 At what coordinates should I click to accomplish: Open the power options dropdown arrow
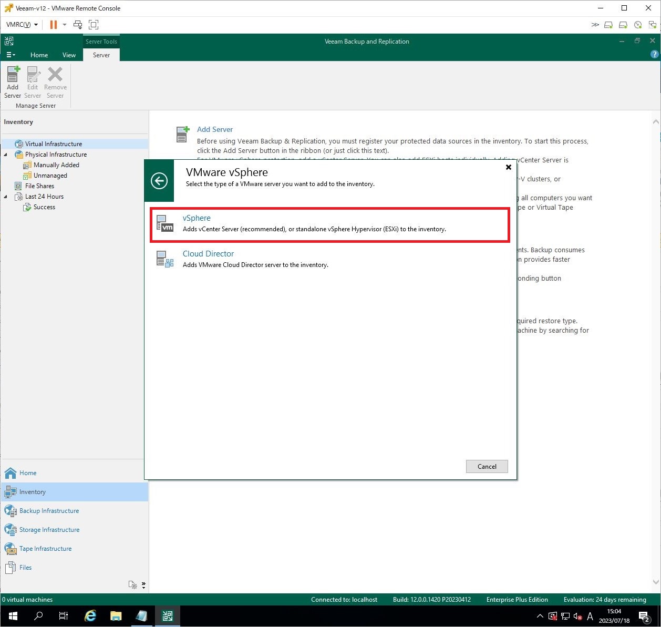pos(65,25)
